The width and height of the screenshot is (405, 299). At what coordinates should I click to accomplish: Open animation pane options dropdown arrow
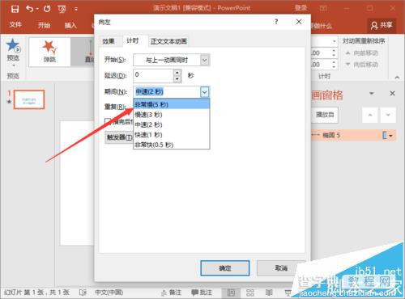click(372, 94)
